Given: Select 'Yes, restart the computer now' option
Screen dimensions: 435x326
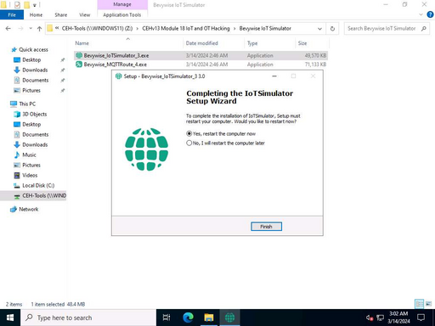Looking at the screenshot, I should coord(221,133).
